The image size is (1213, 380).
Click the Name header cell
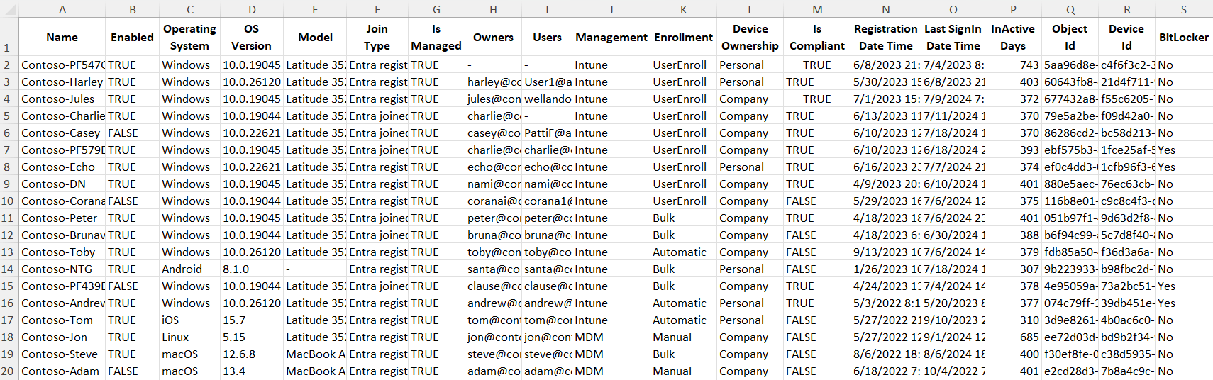tap(62, 37)
